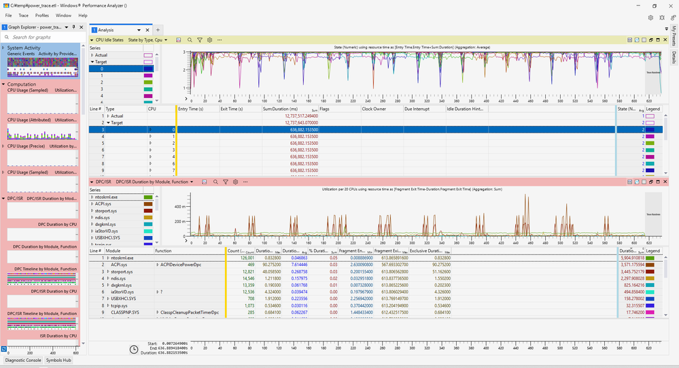
Task: Open the ellipsis menu in DPC/ISR toolbar
Action: coord(245,182)
